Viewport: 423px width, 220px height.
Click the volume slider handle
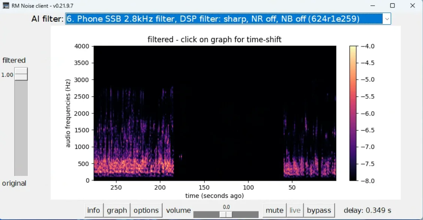(x=226, y=214)
